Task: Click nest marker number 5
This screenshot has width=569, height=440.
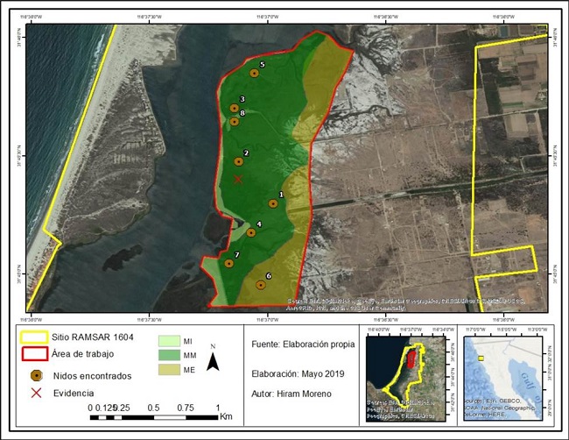Action: 254,73
